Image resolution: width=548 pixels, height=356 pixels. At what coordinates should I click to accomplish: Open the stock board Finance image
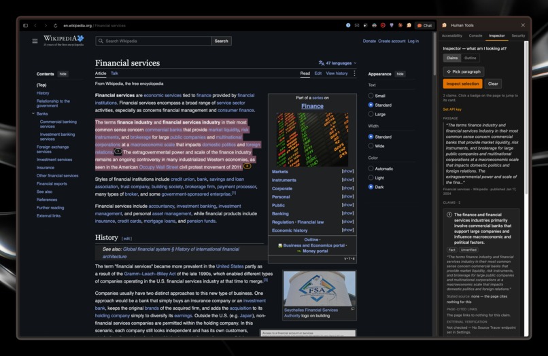[x=312, y=139]
